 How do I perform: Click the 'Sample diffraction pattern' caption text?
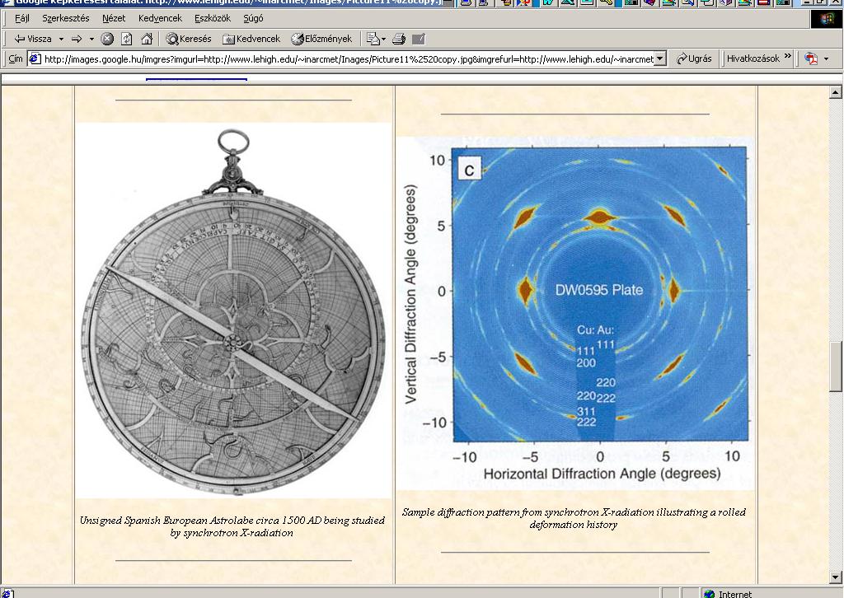click(574, 518)
